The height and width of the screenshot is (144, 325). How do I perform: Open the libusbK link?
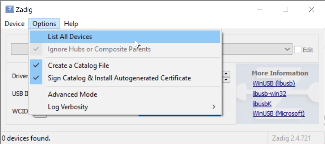pyautogui.click(x=262, y=104)
